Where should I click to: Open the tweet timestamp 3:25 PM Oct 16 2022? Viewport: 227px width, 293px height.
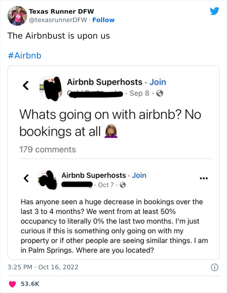click(x=42, y=266)
